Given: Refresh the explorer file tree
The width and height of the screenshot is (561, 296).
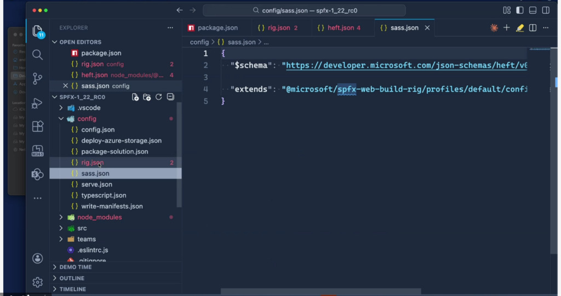Looking at the screenshot, I should 158,97.
